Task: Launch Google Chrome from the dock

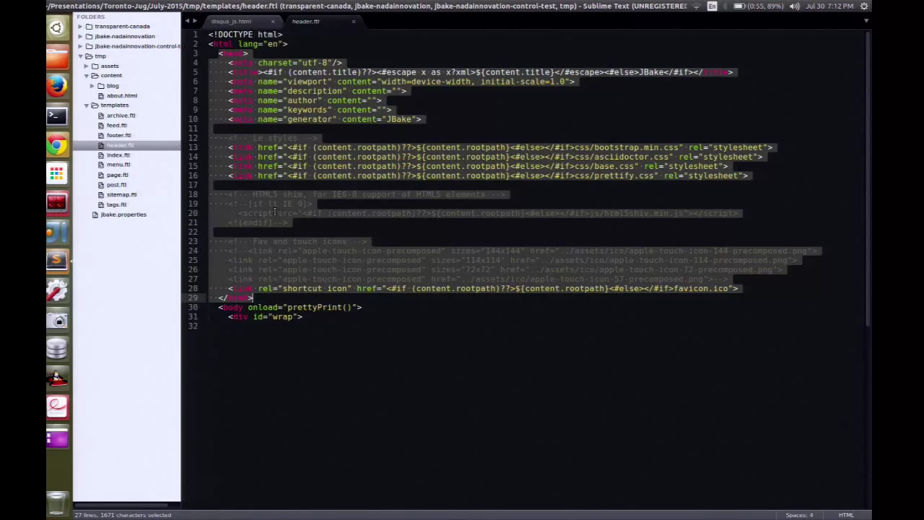Action: click(x=57, y=144)
